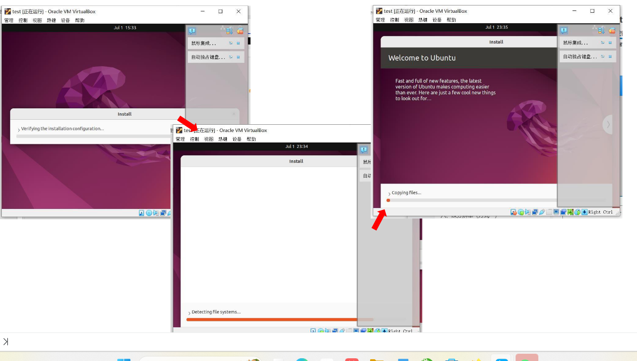Dismiss 自动独占键盘 notification in 15:33 window
Image resolution: width=637 pixels, height=361 pixels.
238,57
